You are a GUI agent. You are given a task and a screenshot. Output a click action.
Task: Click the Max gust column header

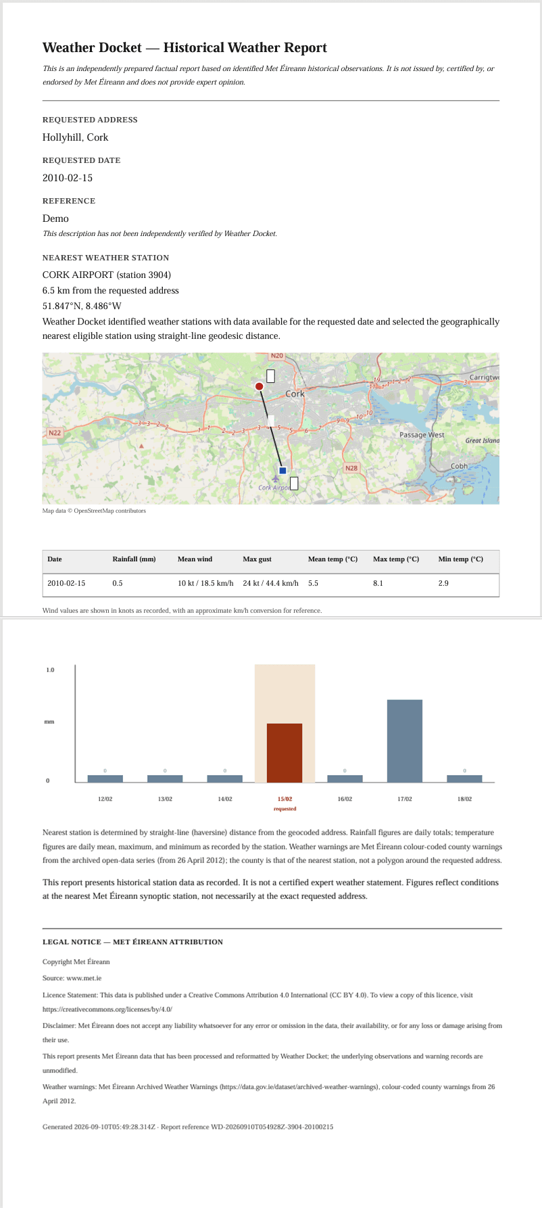point(257,559)
